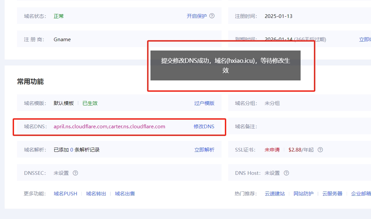The height and width of the screenshot is (219, 371).
Task: Click the DNS Host 未设置 value
Action: [x=272, y=173]
